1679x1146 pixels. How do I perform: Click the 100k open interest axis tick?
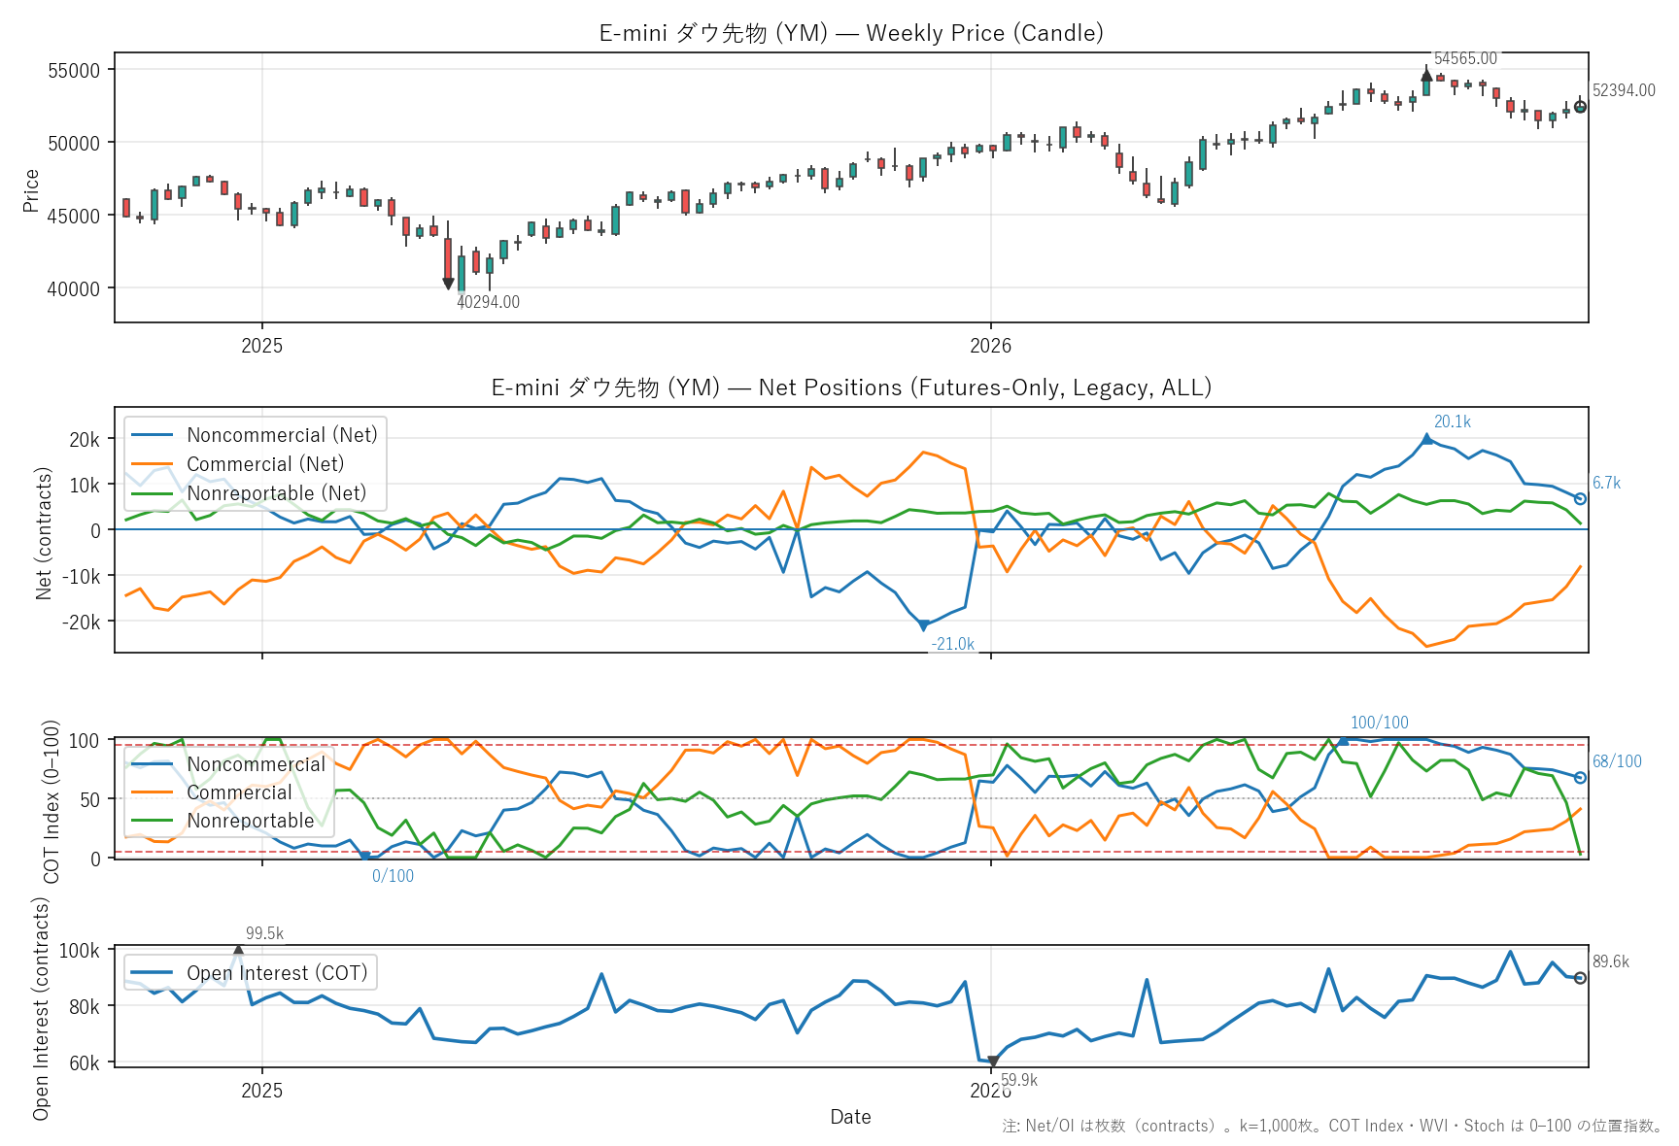(80, 951)
